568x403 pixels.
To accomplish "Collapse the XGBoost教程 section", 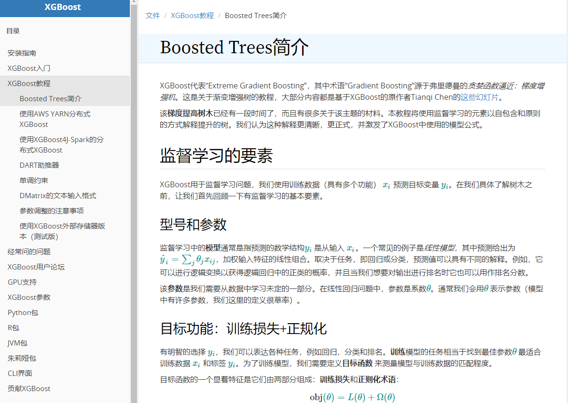I will (28, 83).
